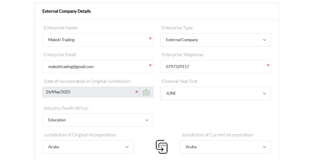
Task: Click the Financial Year End label
Action: 180,81
